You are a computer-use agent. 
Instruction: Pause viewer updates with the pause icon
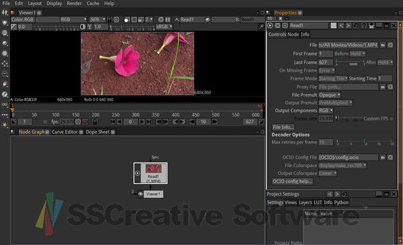point(168,19)
